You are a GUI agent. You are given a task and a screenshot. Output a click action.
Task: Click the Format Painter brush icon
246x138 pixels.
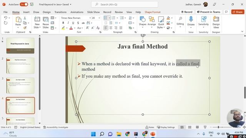[x=25, y=28]
